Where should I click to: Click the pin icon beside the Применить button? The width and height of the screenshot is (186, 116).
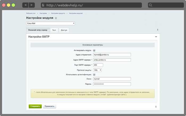(x=156, y=107)
